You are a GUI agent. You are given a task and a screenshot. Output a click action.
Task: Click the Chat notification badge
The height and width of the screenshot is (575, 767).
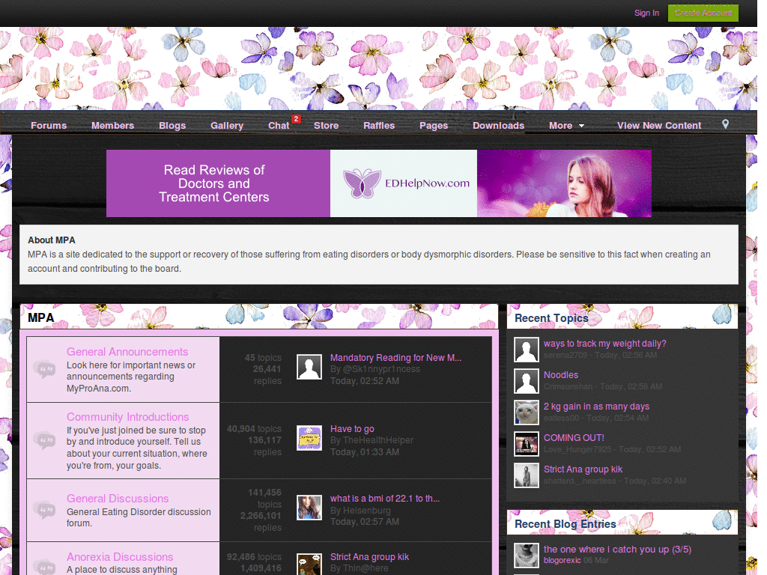pos(296,119)
